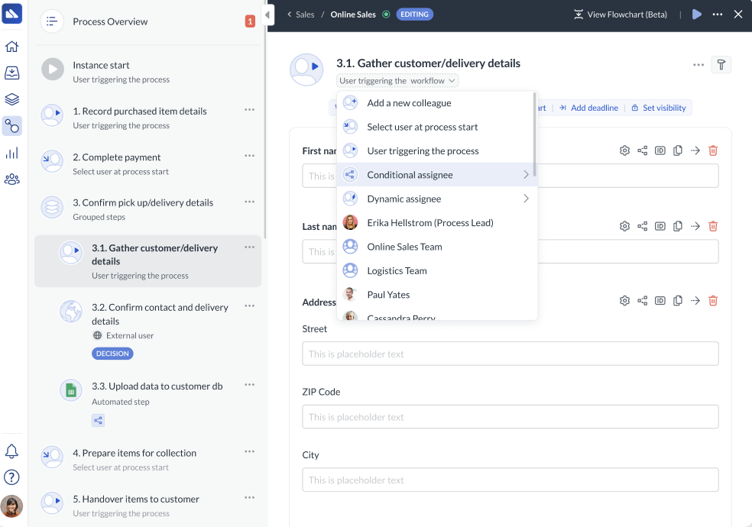Select the Processes workflow icon in sidebar
The width and height of the screenshot is (752, 527).
(x=11, y=126)
